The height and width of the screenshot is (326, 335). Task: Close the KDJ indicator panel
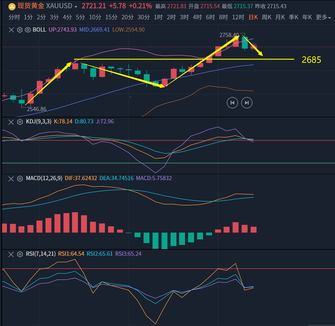11,122
